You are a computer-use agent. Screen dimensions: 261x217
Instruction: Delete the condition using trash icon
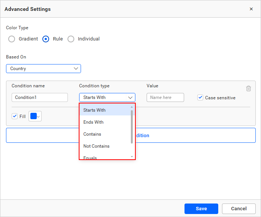(x=248, y=88)
